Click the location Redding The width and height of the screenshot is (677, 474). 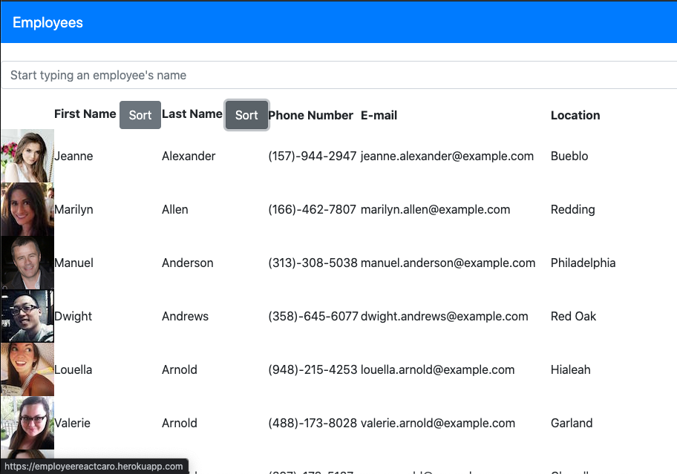[572, 210]
